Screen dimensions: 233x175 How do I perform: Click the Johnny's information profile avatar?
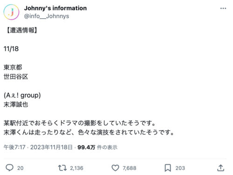click(x=11, y=12)
